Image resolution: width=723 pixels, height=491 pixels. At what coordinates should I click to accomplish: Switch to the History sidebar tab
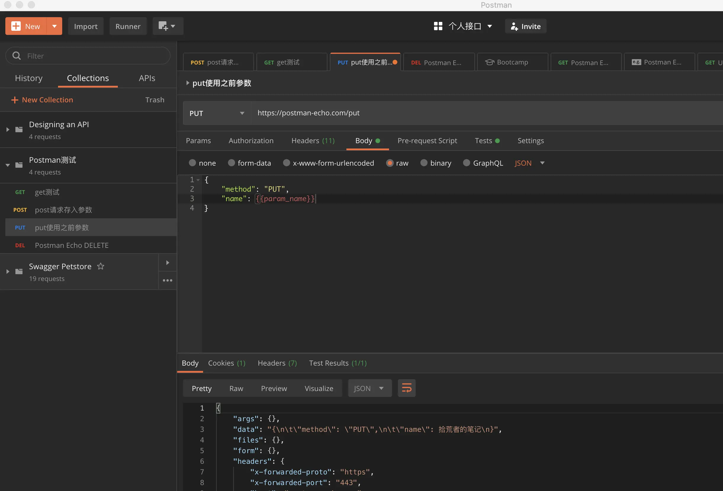click(x=29, y=78)
